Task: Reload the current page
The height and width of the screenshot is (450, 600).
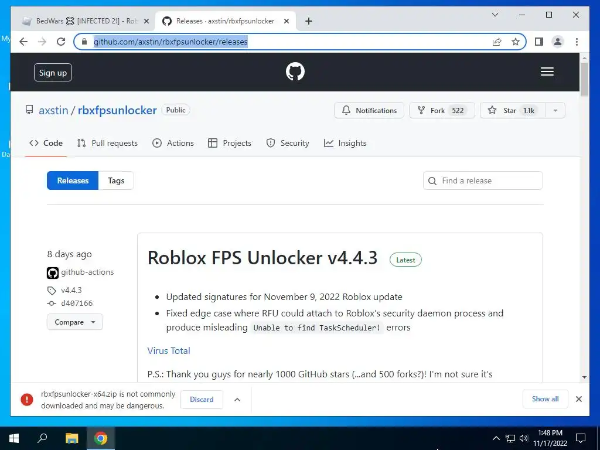Action: click(x=61, y=42)
